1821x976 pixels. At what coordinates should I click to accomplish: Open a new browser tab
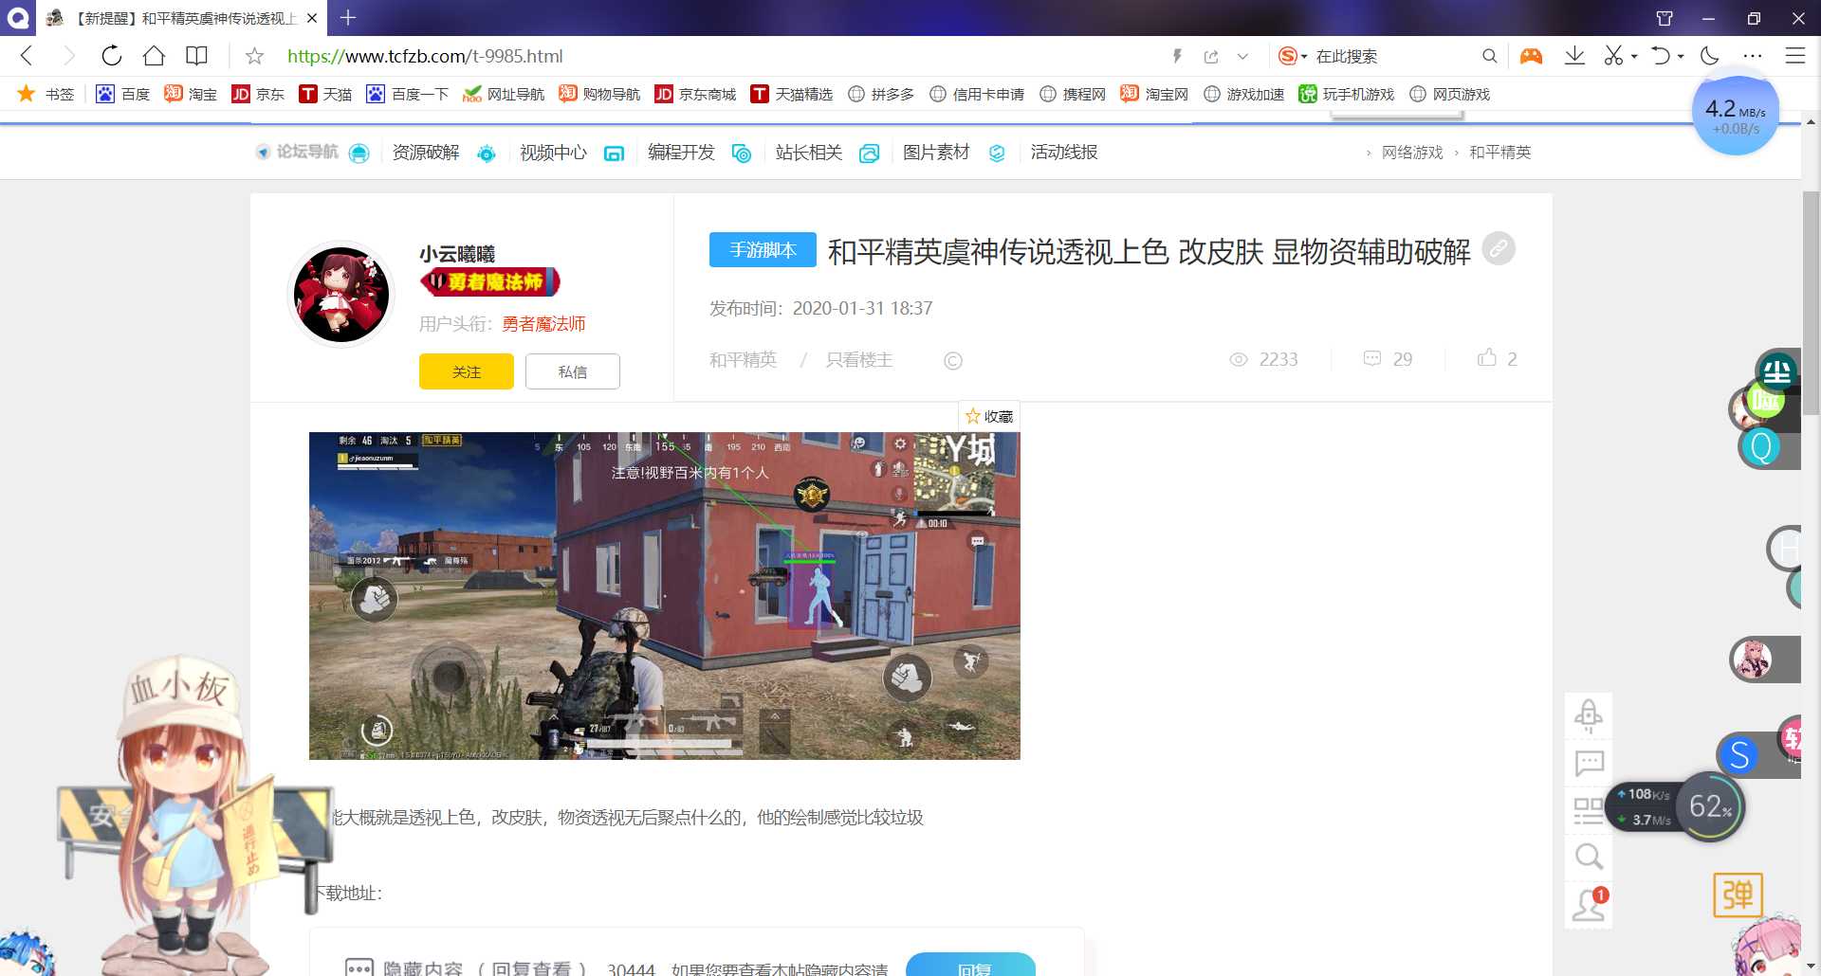(x=348, y=17)
